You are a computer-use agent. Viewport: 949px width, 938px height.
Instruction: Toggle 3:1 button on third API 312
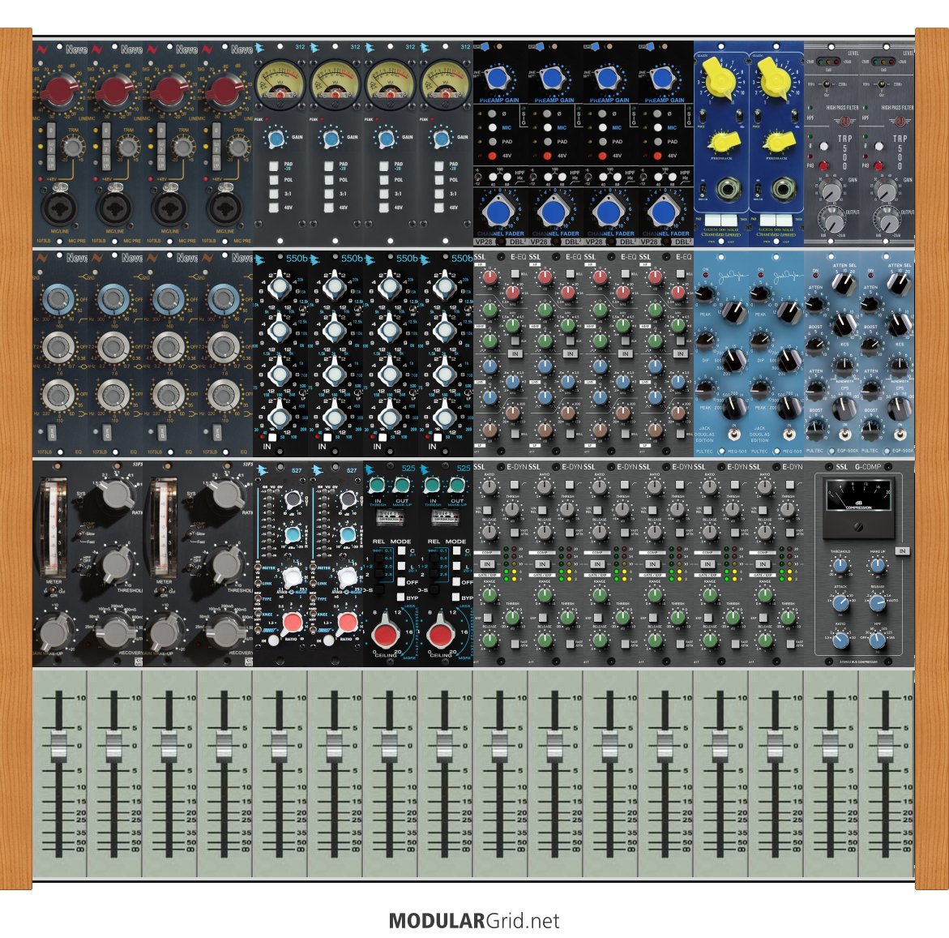coord(383,194)
